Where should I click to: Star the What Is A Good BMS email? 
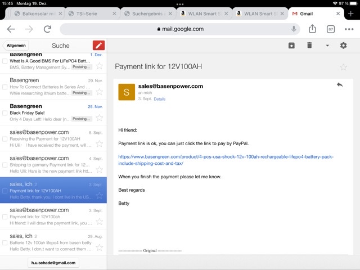[100, 66]
